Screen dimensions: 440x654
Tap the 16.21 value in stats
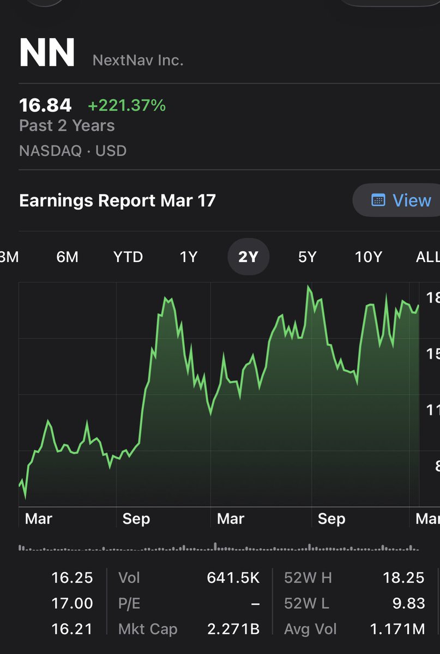(72, 629)
